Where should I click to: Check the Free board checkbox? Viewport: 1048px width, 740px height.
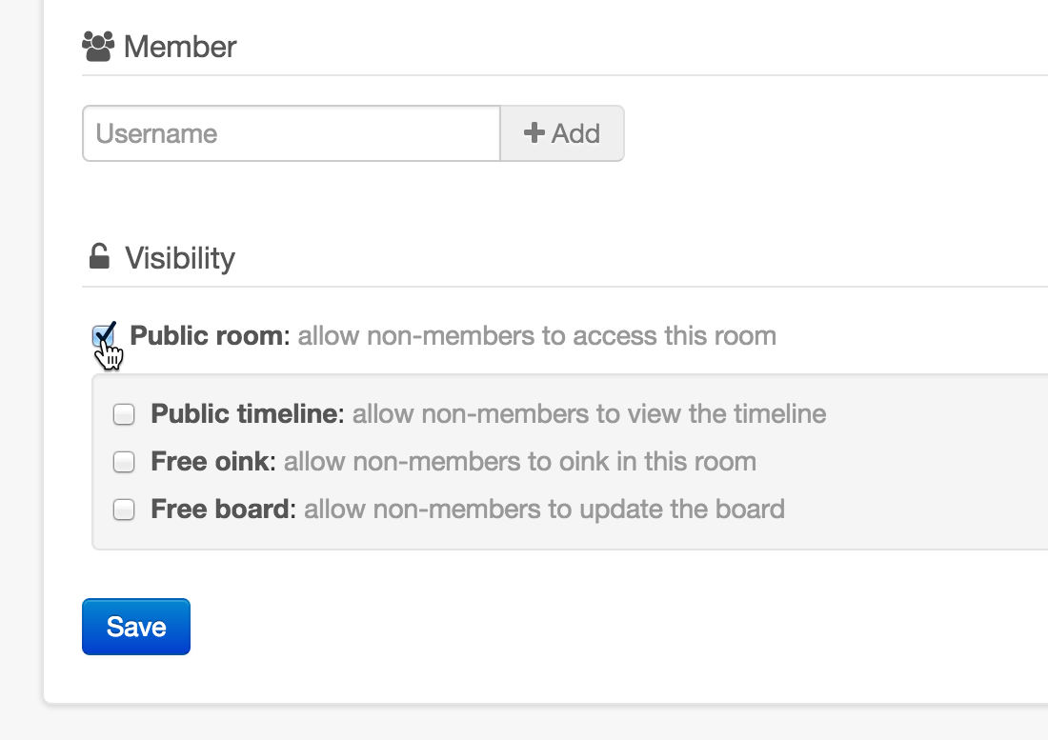click(x=124, y=510)
